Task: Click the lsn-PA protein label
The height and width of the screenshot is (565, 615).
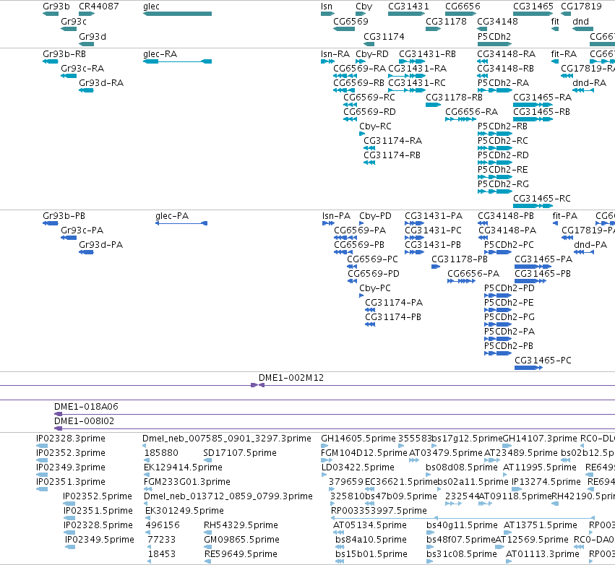Action: click(x=336, y=215)
